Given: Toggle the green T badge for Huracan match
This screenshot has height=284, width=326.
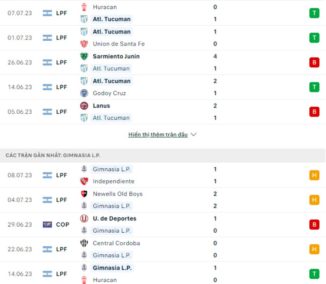Looking at the screenshot, I should (x=314, y=13).
